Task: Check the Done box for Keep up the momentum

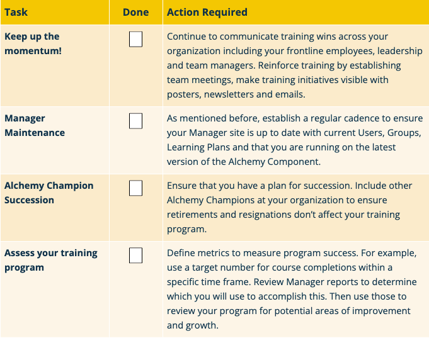Action: coord(135,40)
